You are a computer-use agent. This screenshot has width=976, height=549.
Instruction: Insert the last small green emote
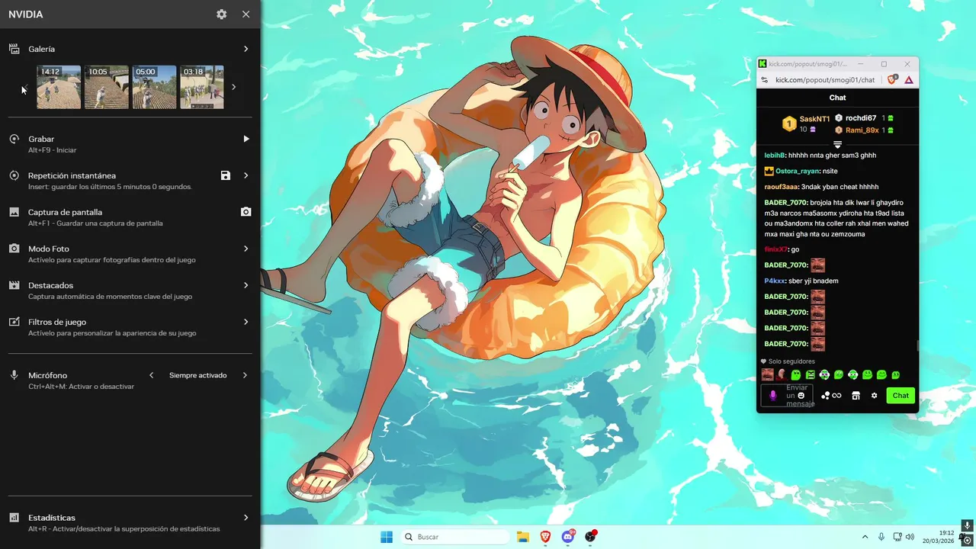[896, 374]
